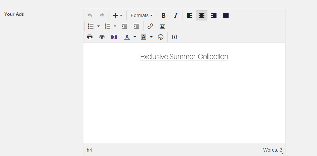Insert a numbered list
The height and width of the screenshot is (156, 317).
107,26
